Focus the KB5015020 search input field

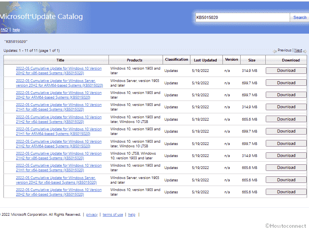tap(242, 17)
